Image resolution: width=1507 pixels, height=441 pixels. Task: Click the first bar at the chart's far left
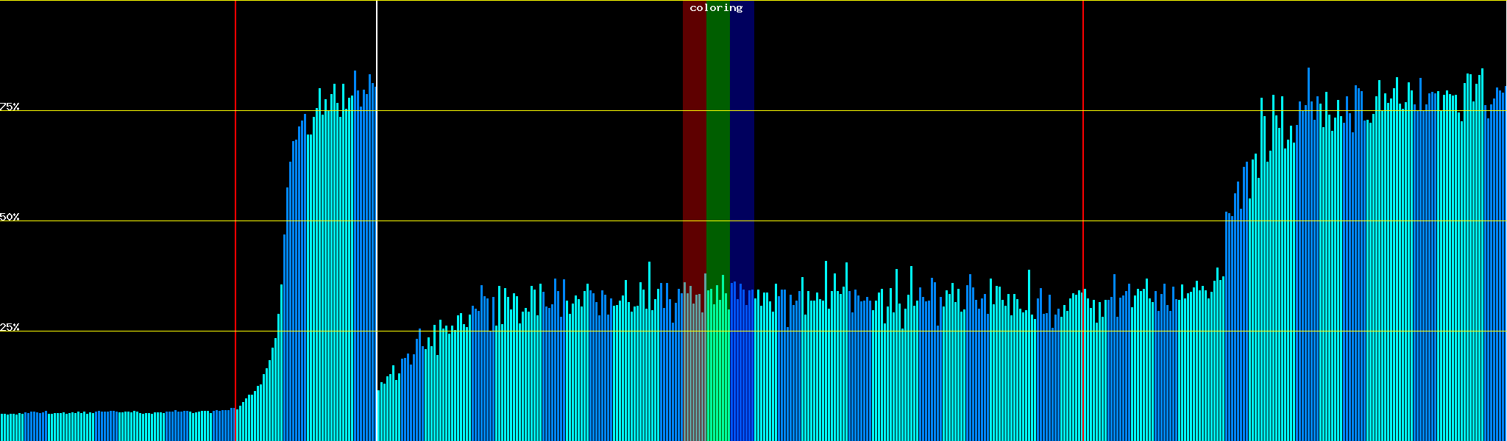[1, 427]
